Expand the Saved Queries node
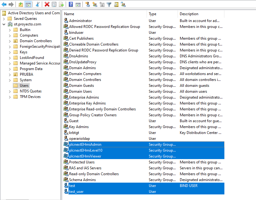This screenshot has width=256, height=200. coord(4,19)
